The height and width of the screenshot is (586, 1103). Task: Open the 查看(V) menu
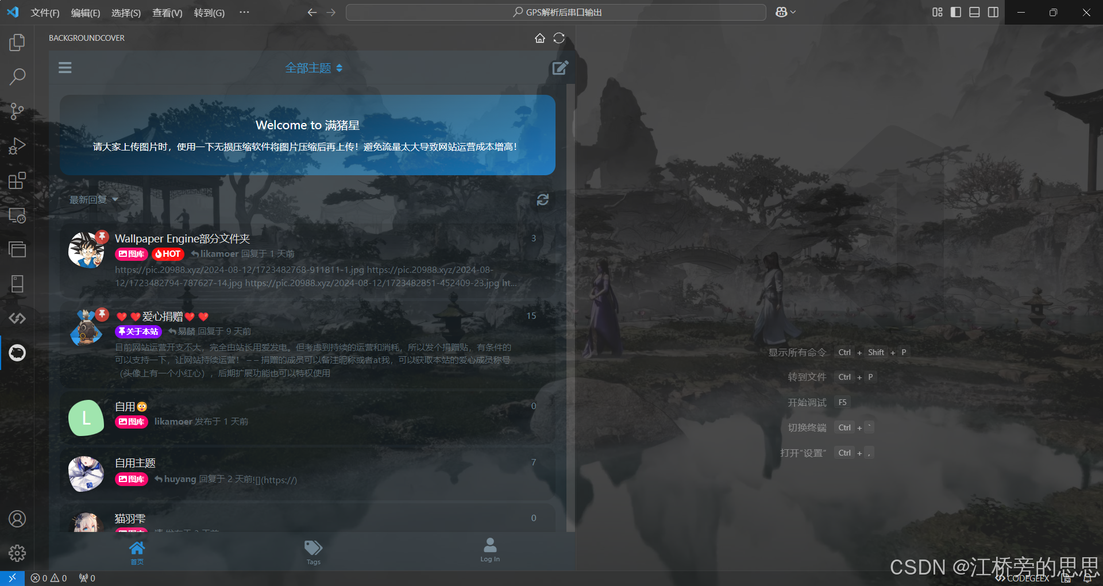pyautogui.click(x=167, y=13)
